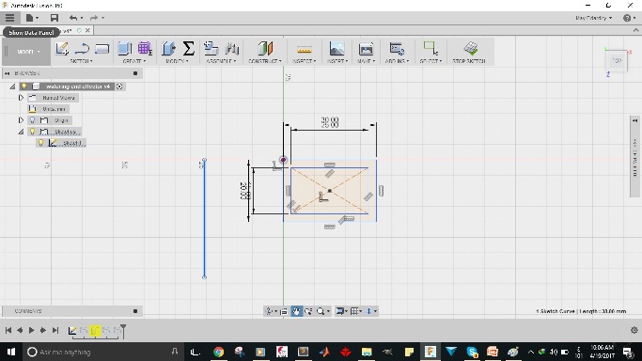The width and height of the screenshot is (642, 361).
Task: Jump to timeline end
Action: tap(55, 330)
